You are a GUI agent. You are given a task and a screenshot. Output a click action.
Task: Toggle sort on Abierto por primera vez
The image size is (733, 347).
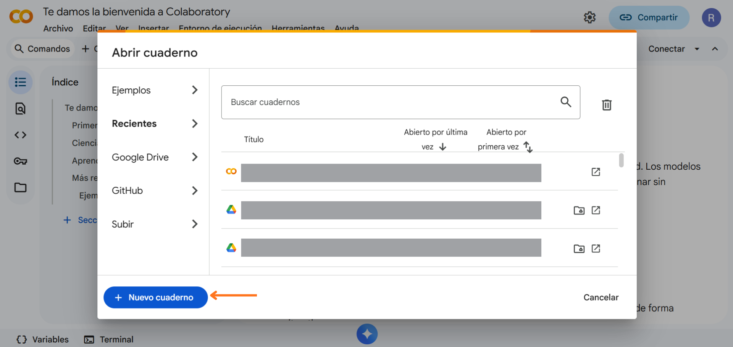pyautogui.click(x=528, y=147)
